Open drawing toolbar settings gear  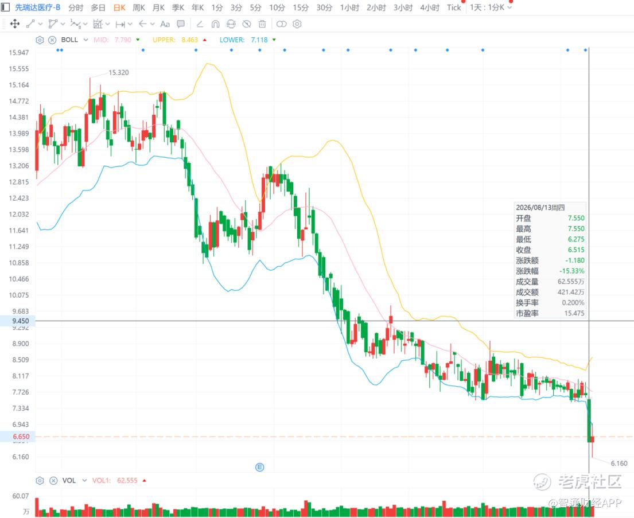[x=297, y=24]
